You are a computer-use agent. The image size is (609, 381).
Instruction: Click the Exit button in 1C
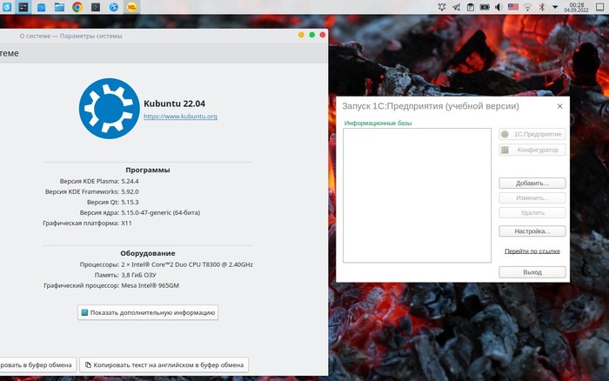[532, 272]
